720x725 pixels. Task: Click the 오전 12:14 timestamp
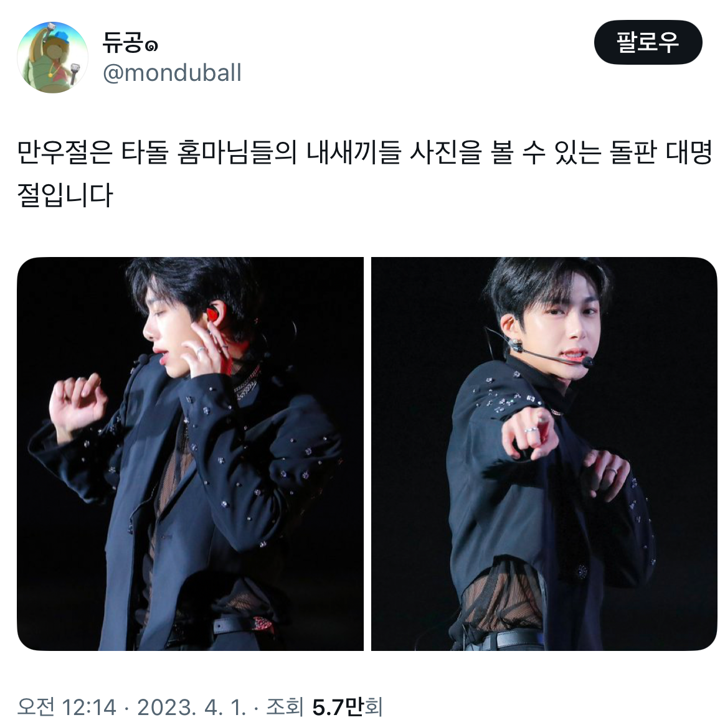tap(67, 707)
